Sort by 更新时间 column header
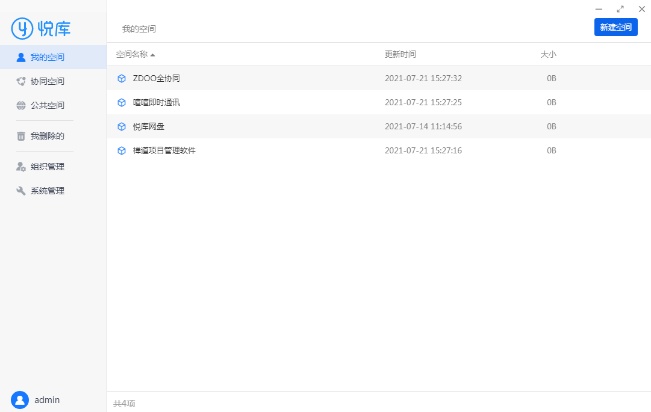 400,54
